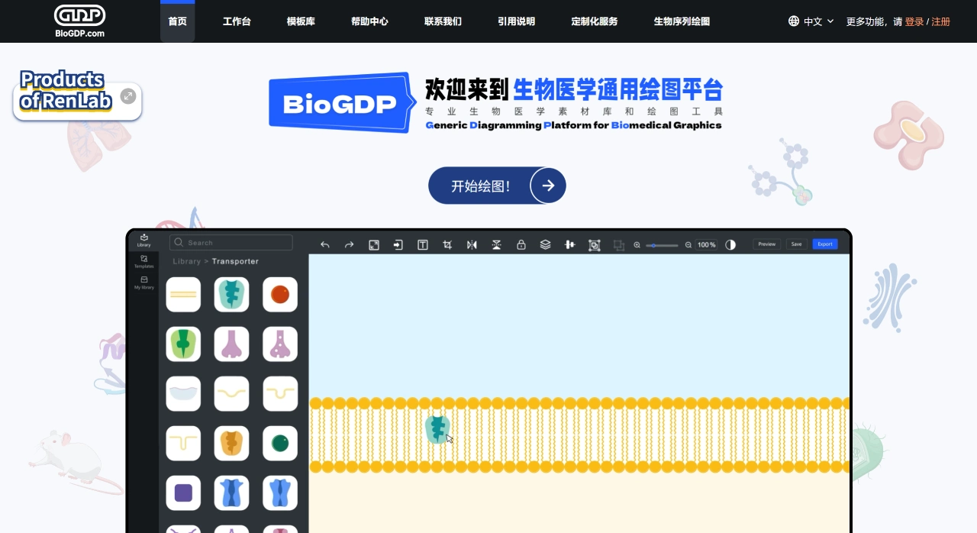Screen dimensions: 977x533
Task: Click the zoom slider handle
Action: pyautogui.click(x=655, y=245)
